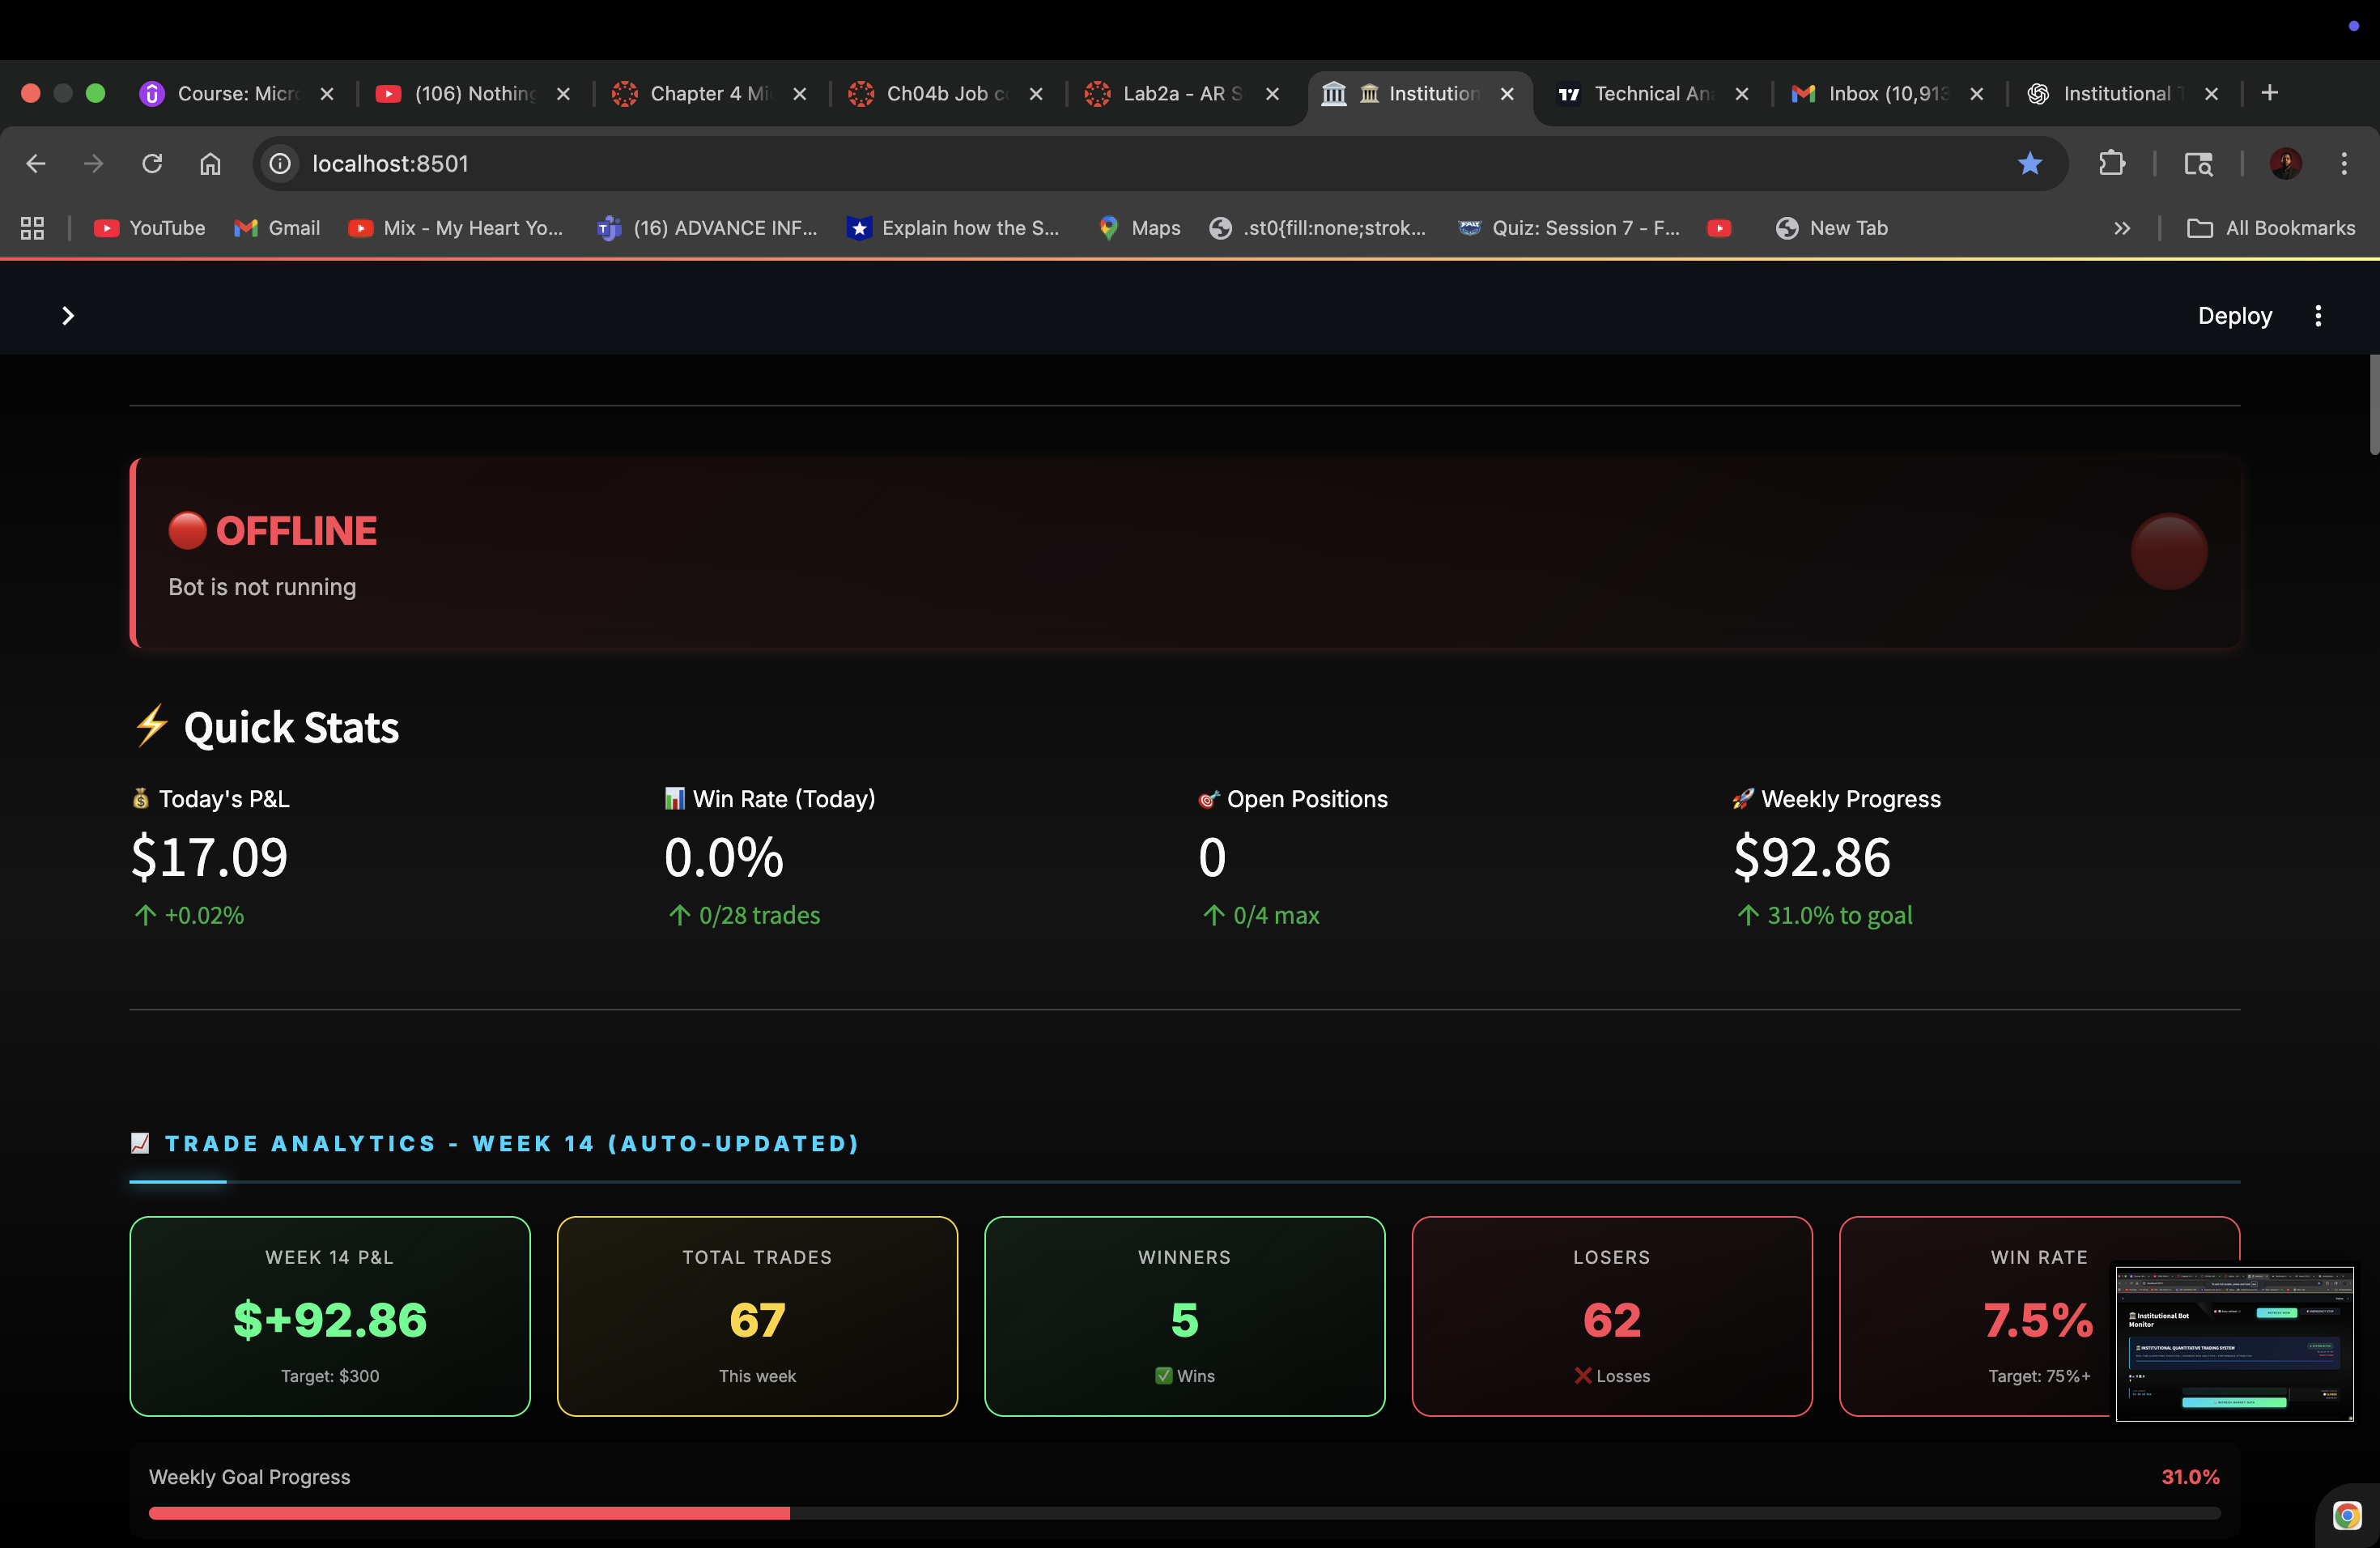Screen dimensions: 2380x1548
Task: Open the tab groups grid icon
Action: [31, 228]
